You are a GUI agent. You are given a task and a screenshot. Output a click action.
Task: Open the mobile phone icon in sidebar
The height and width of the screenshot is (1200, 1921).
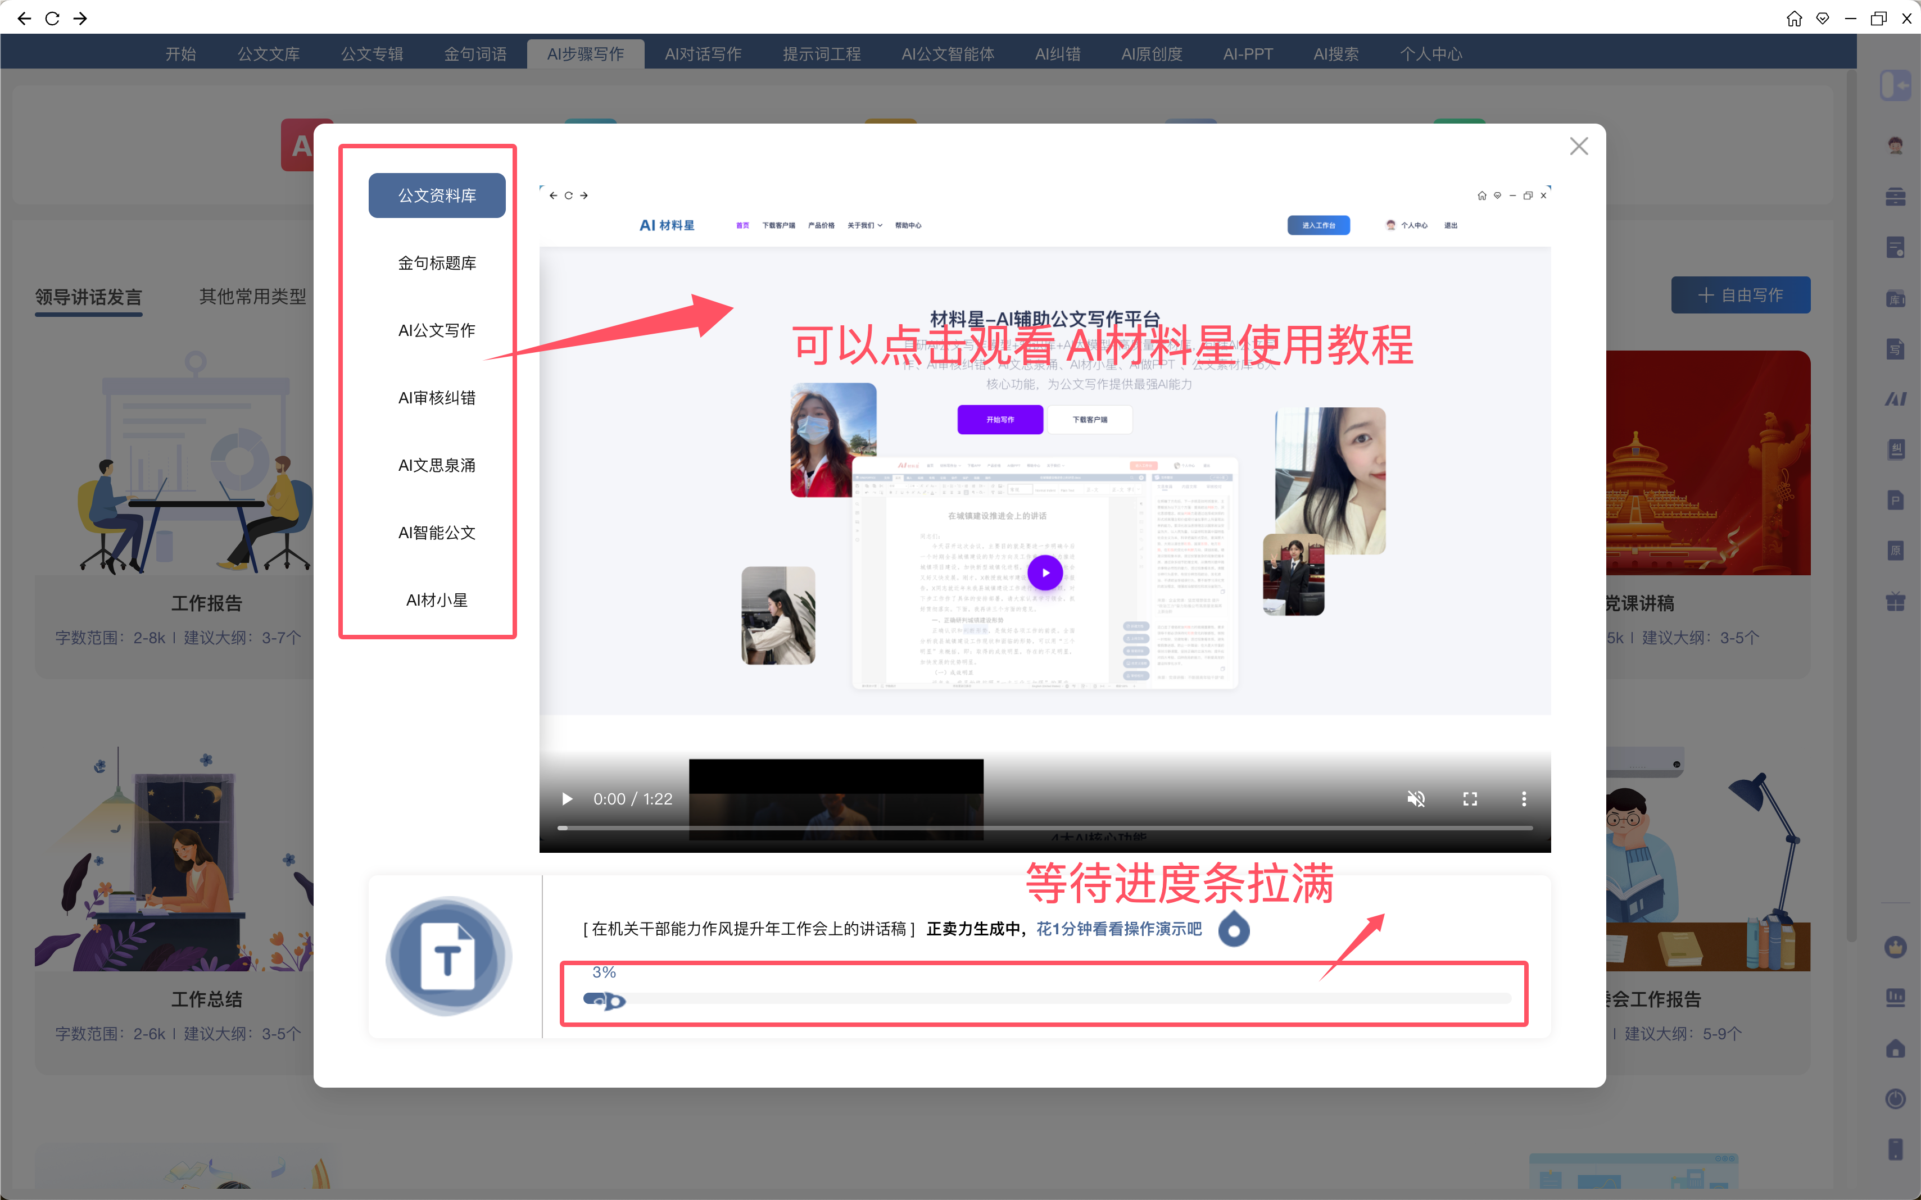click(1895, 1148)
